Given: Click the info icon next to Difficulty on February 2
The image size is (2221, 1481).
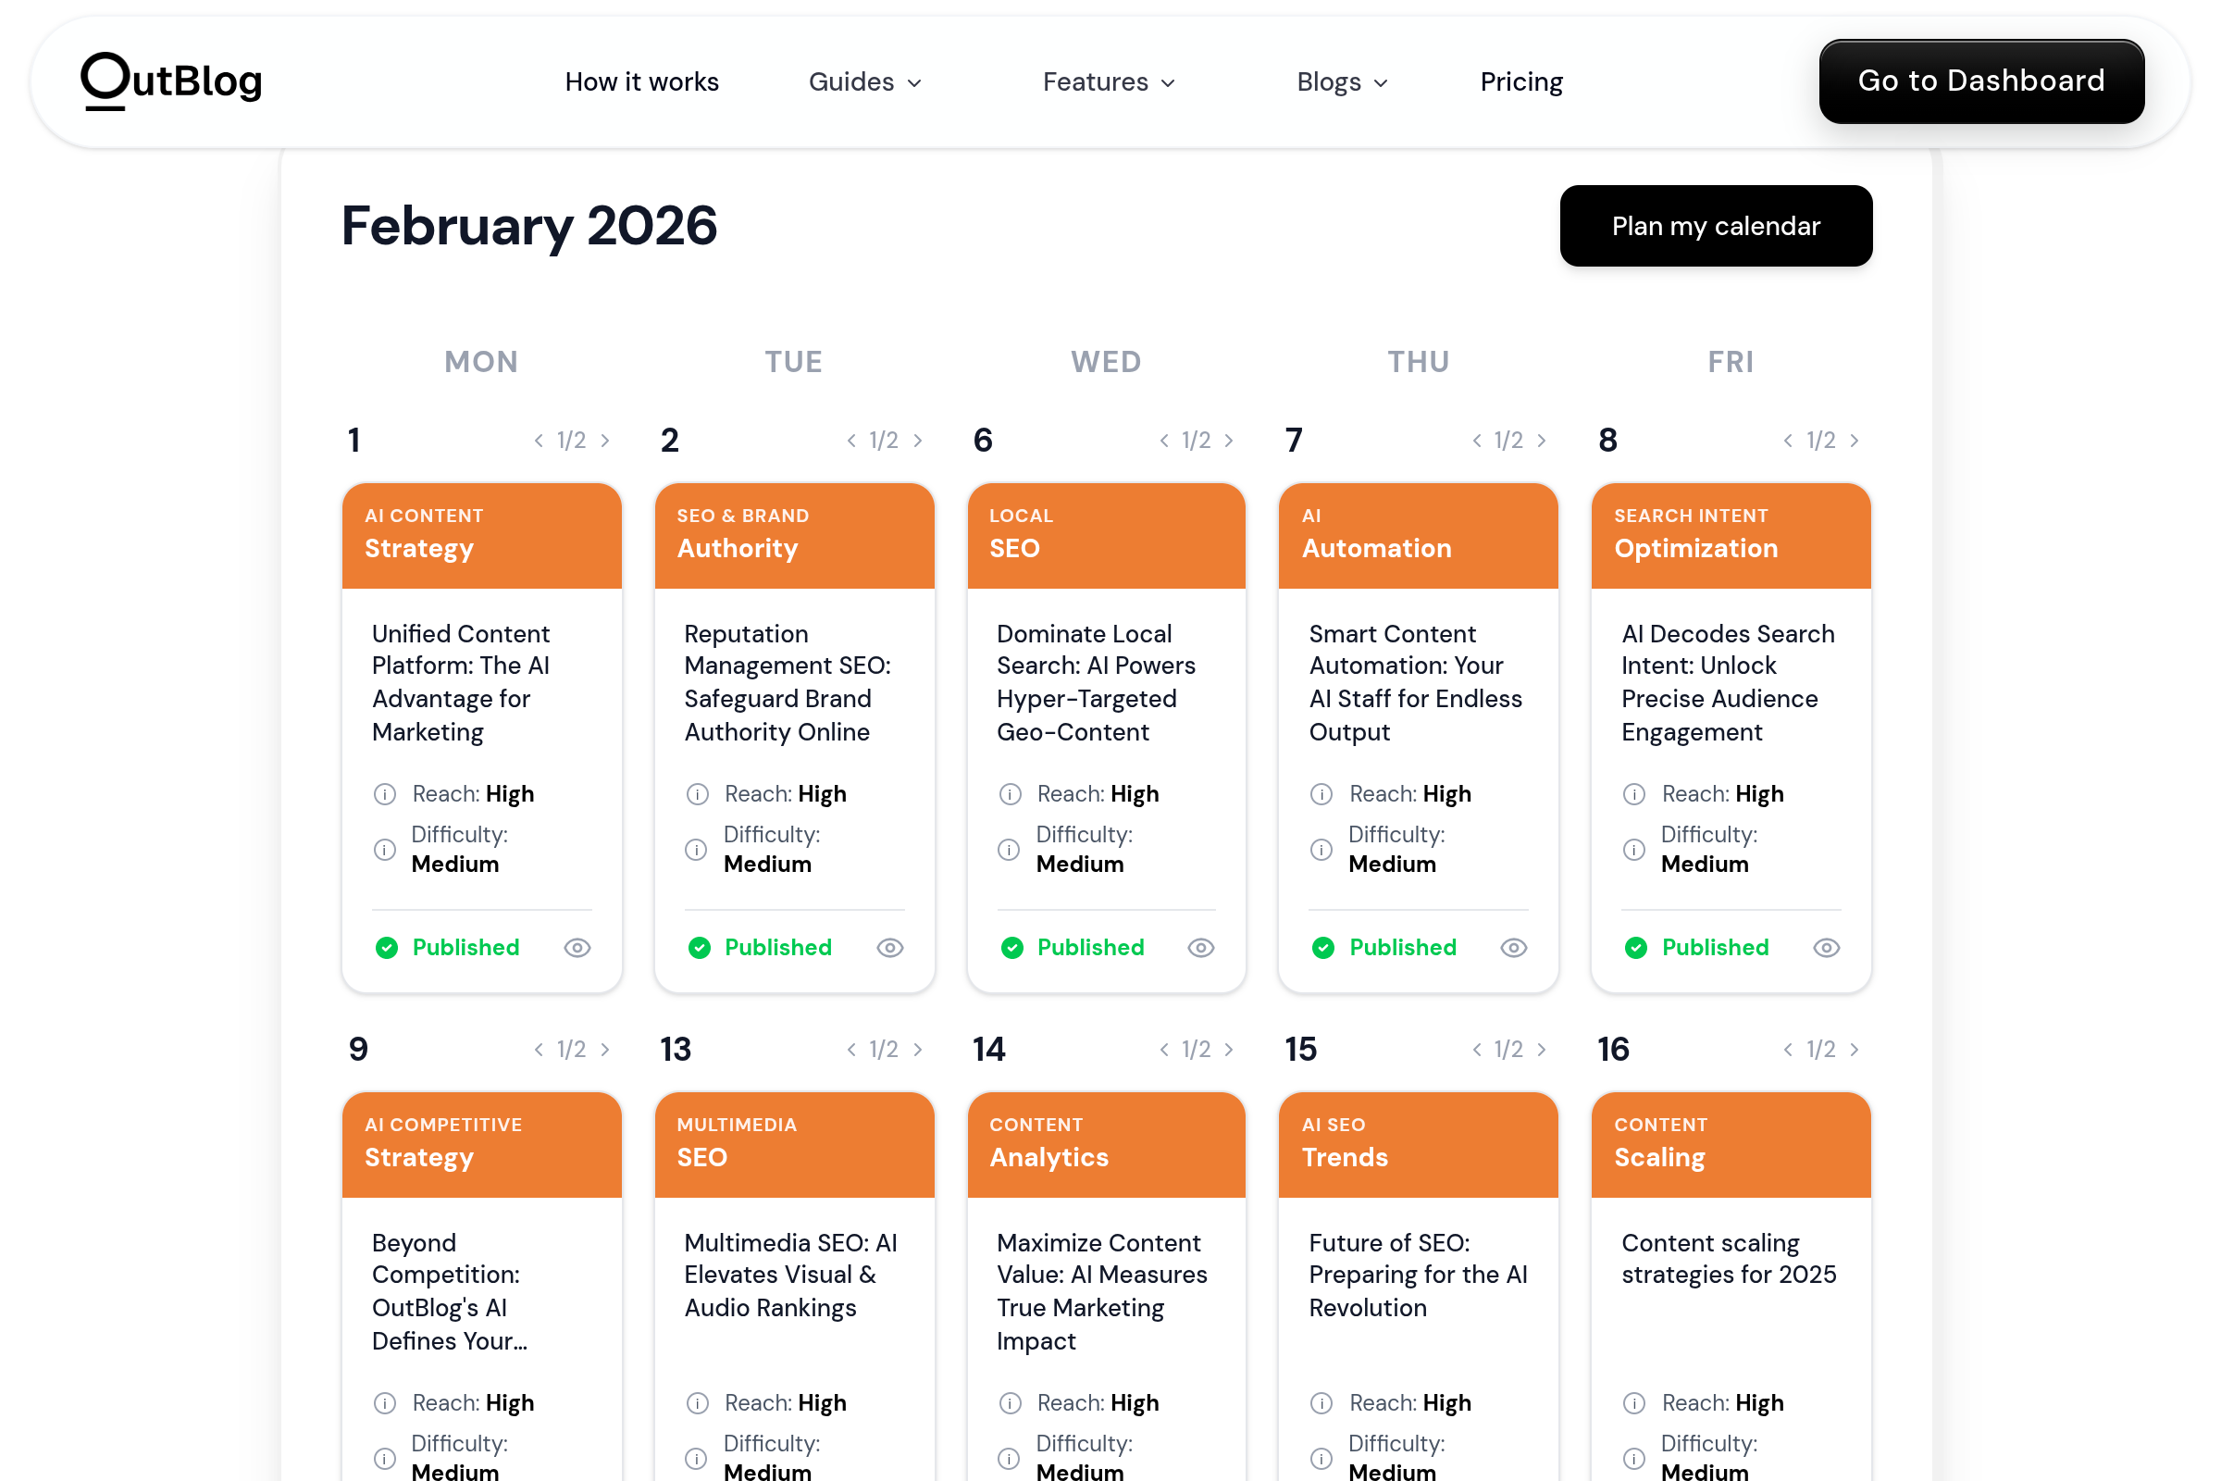Looking at the screenshot, I should point(697,849).
